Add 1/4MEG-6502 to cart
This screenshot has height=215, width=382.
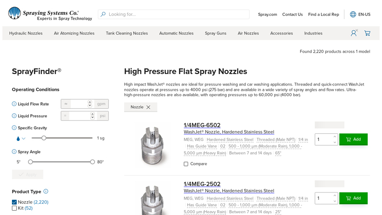pos(353,139)
